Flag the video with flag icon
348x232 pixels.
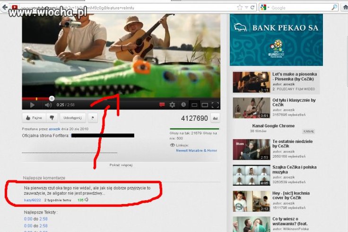[93, 118]
